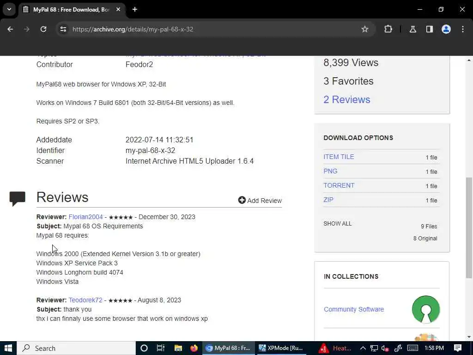Click the Reviews speech bubble icon
Image resolution: width=473 pixels, height=355 pixels.
click(17, 199)
